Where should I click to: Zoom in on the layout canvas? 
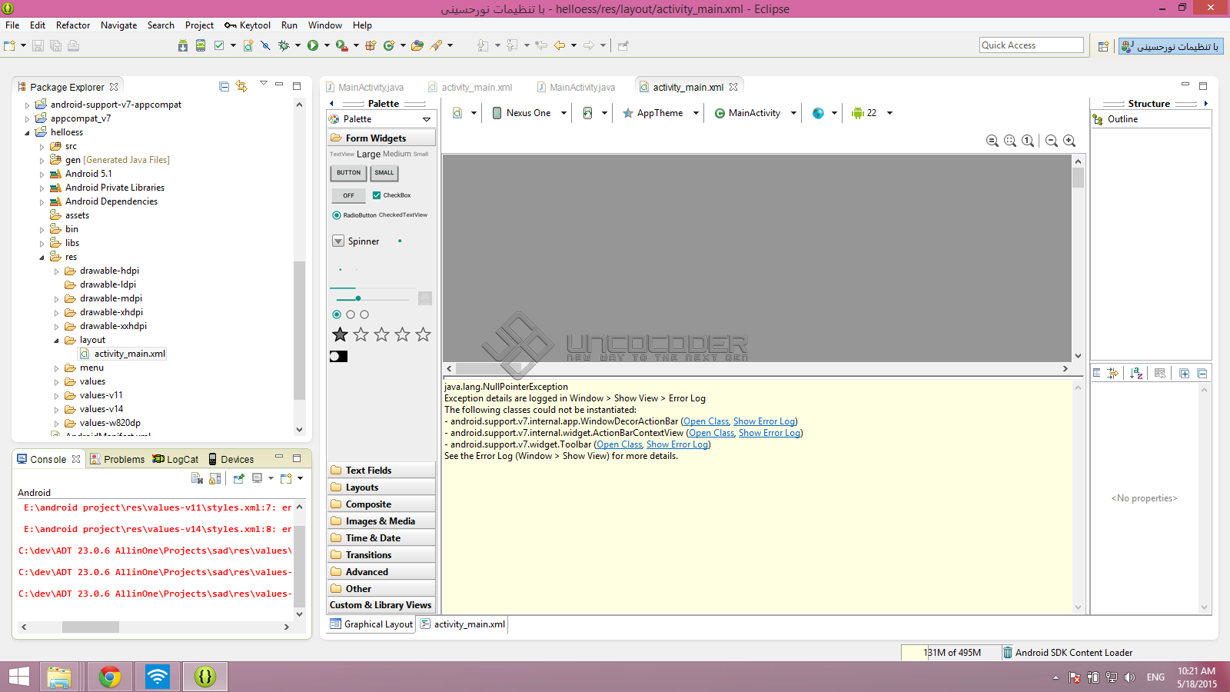pos(1069,141)
